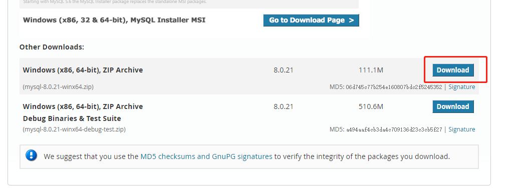The width and height of the screenshot is (523, 193).
Task: Click the MySQL Installer MSI title text
Action: click(114, 20)
